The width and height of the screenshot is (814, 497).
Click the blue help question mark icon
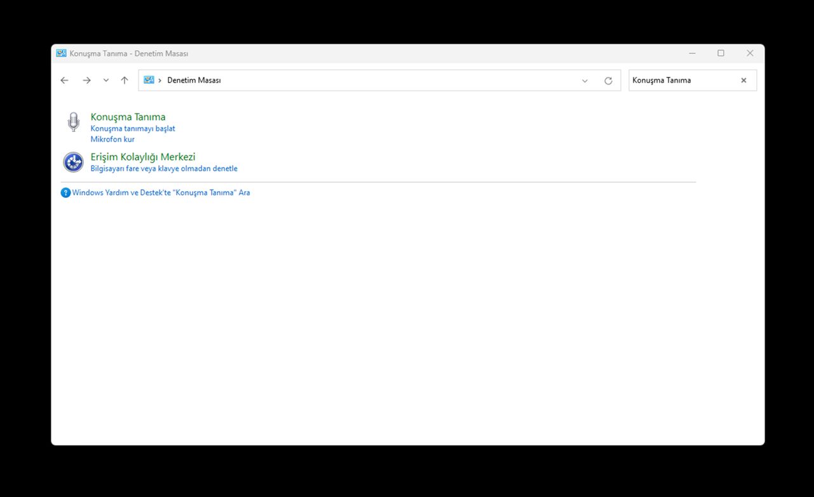click(65, 193)
